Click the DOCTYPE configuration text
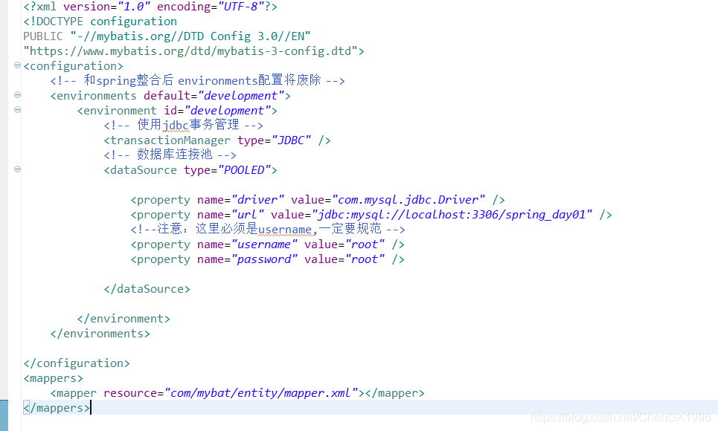718x431 pixels. (100, 22)
